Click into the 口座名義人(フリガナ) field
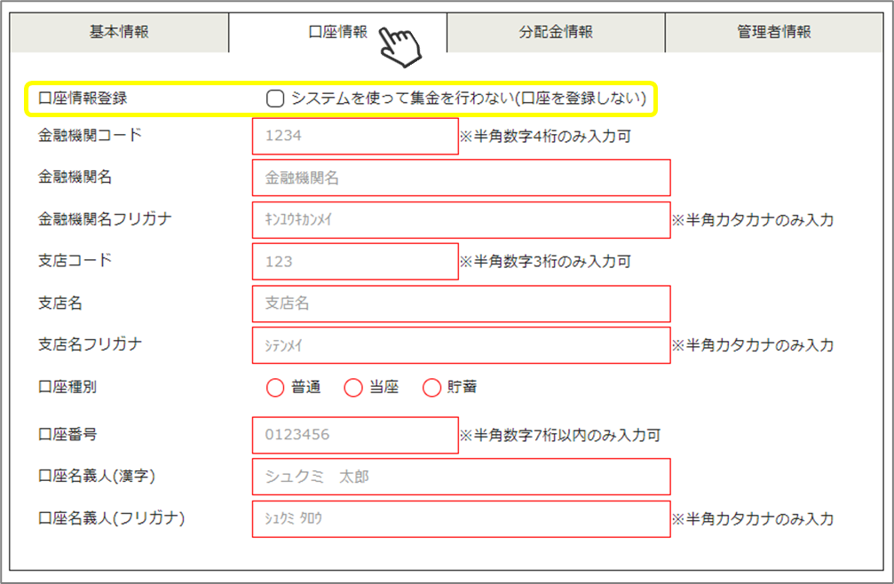Viewport: 894px width, 584px height. point(461,518)
